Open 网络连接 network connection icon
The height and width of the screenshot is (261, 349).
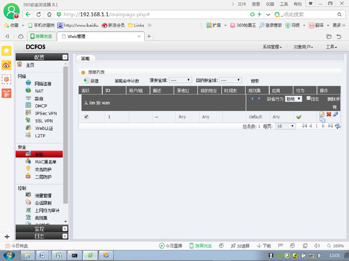(28, 83)
